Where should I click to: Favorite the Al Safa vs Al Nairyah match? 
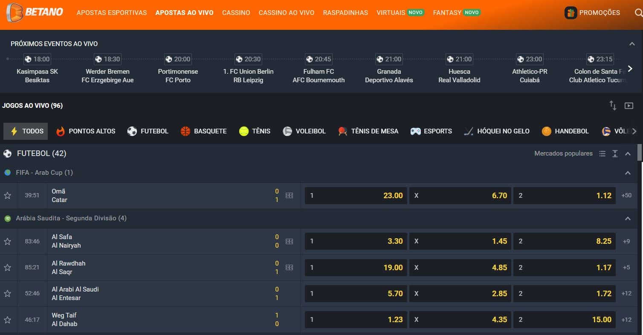point(7,241)
